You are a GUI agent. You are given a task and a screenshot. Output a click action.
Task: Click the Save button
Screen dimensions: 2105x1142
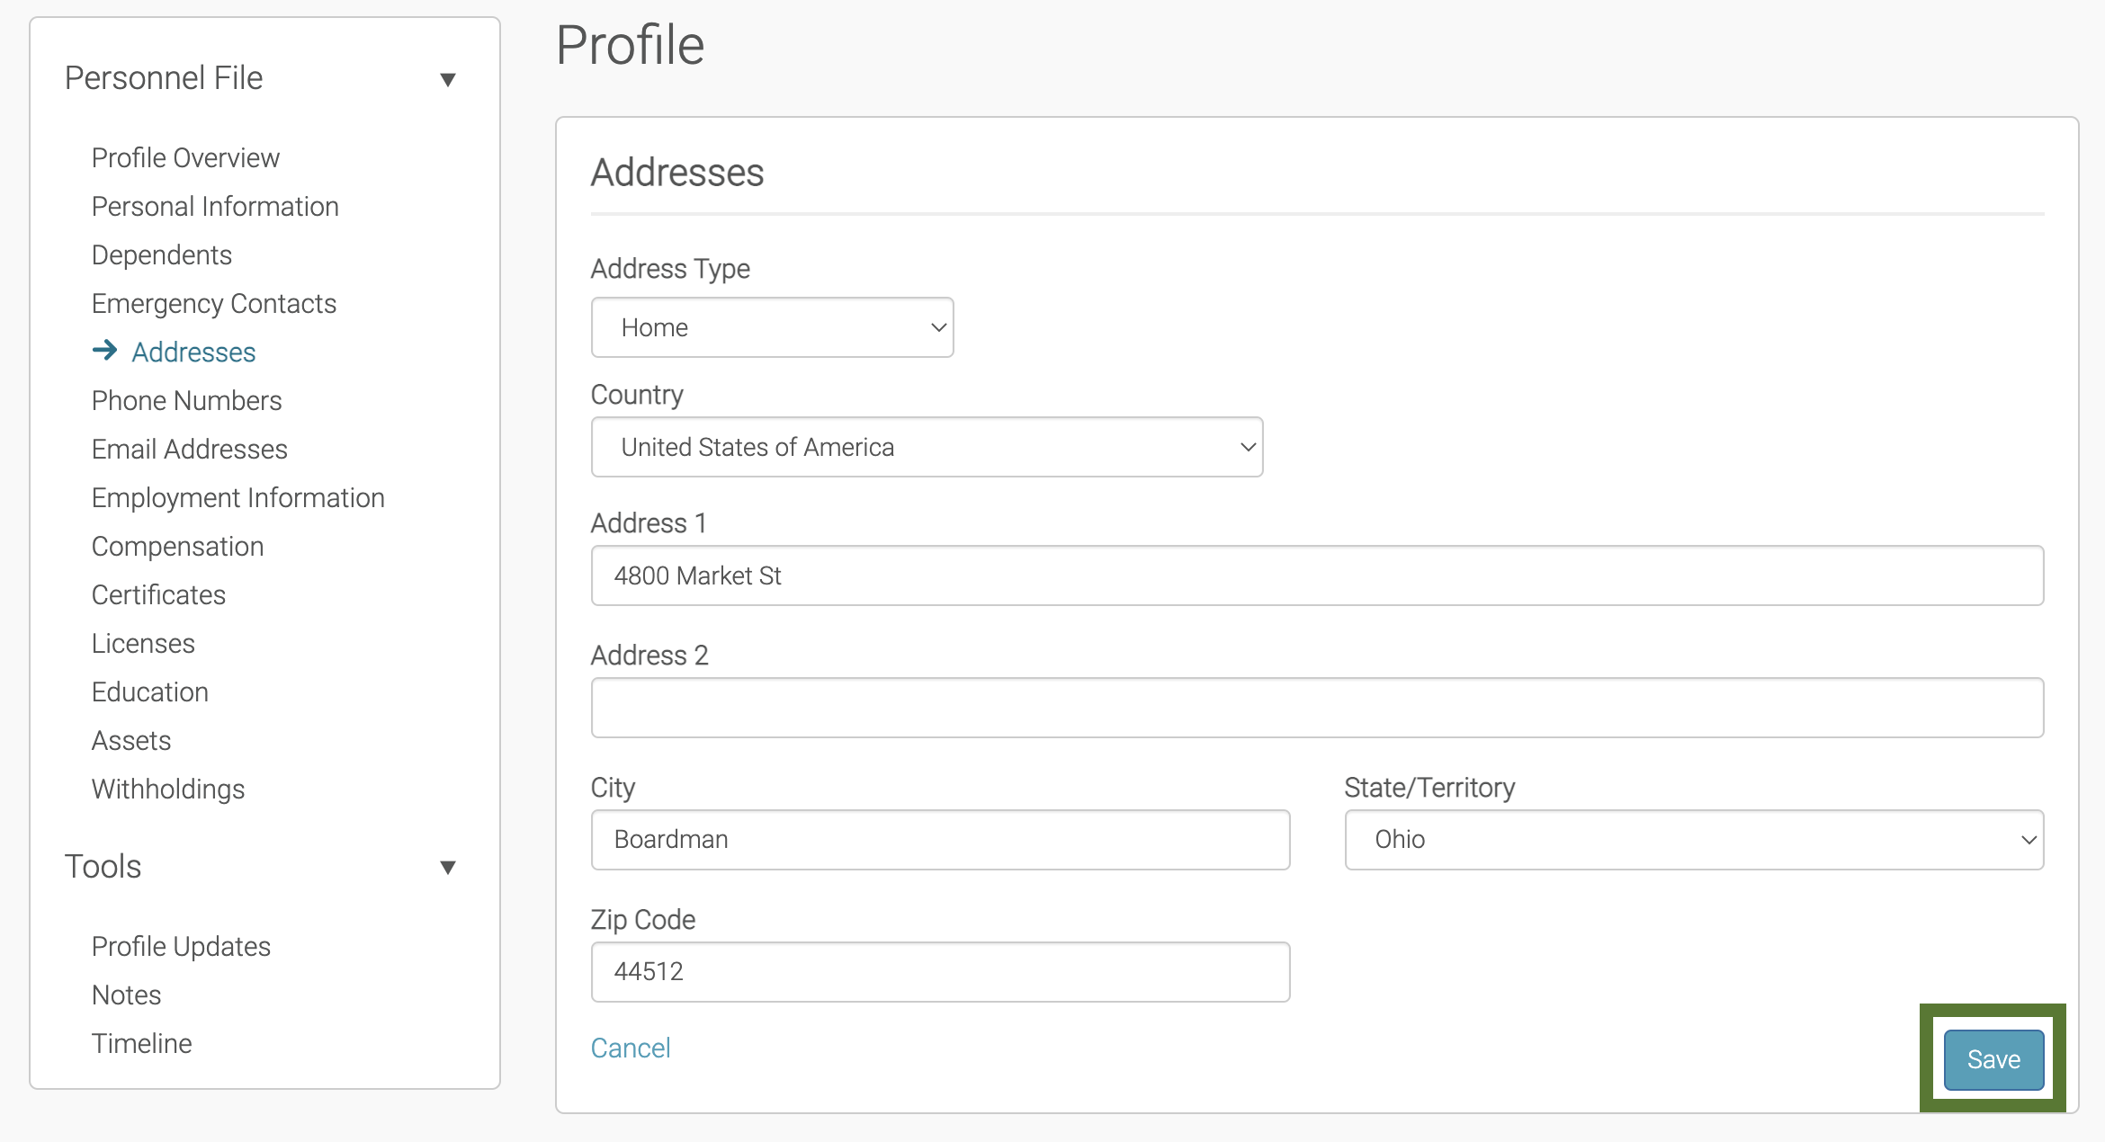tap(1993, 1059)
